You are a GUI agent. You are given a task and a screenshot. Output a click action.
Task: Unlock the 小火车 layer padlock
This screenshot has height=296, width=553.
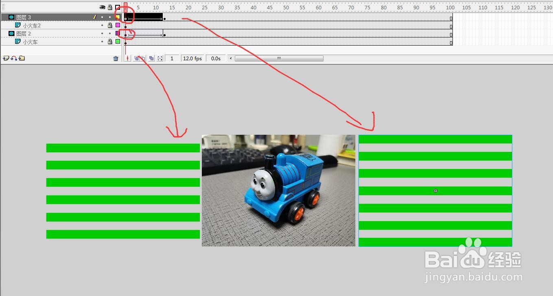click(110, 42)
